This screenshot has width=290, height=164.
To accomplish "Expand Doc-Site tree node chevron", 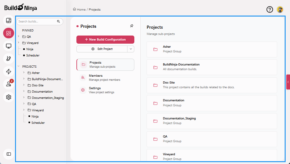I will coord(24,85).
